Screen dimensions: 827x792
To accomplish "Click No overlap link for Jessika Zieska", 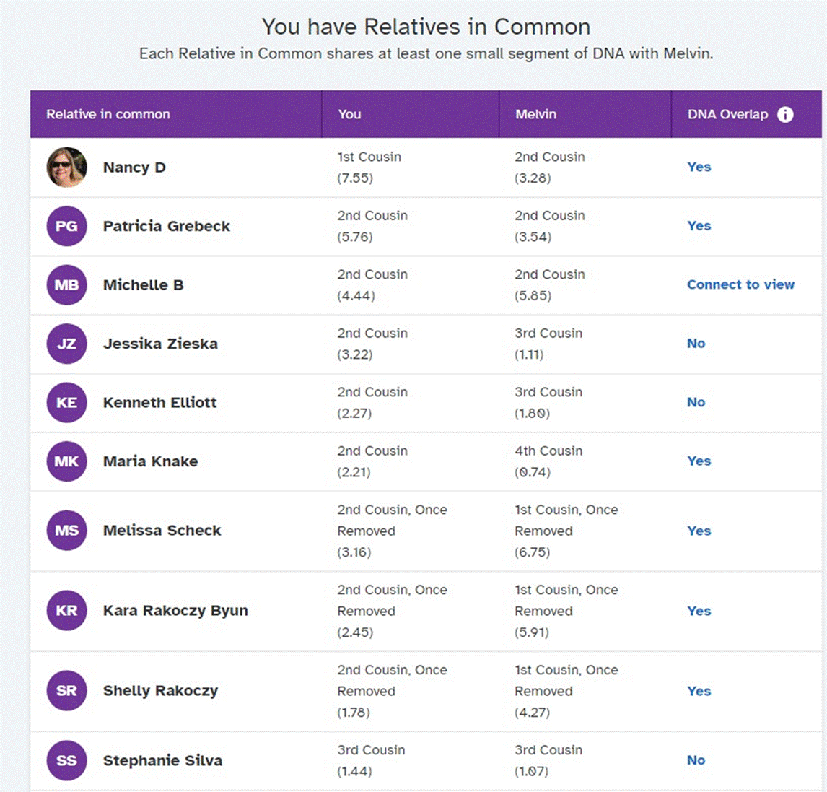I will tap(696, 344).
